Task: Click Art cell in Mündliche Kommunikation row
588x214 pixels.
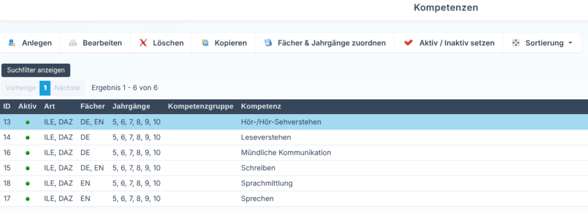Action: click(59, 153)
